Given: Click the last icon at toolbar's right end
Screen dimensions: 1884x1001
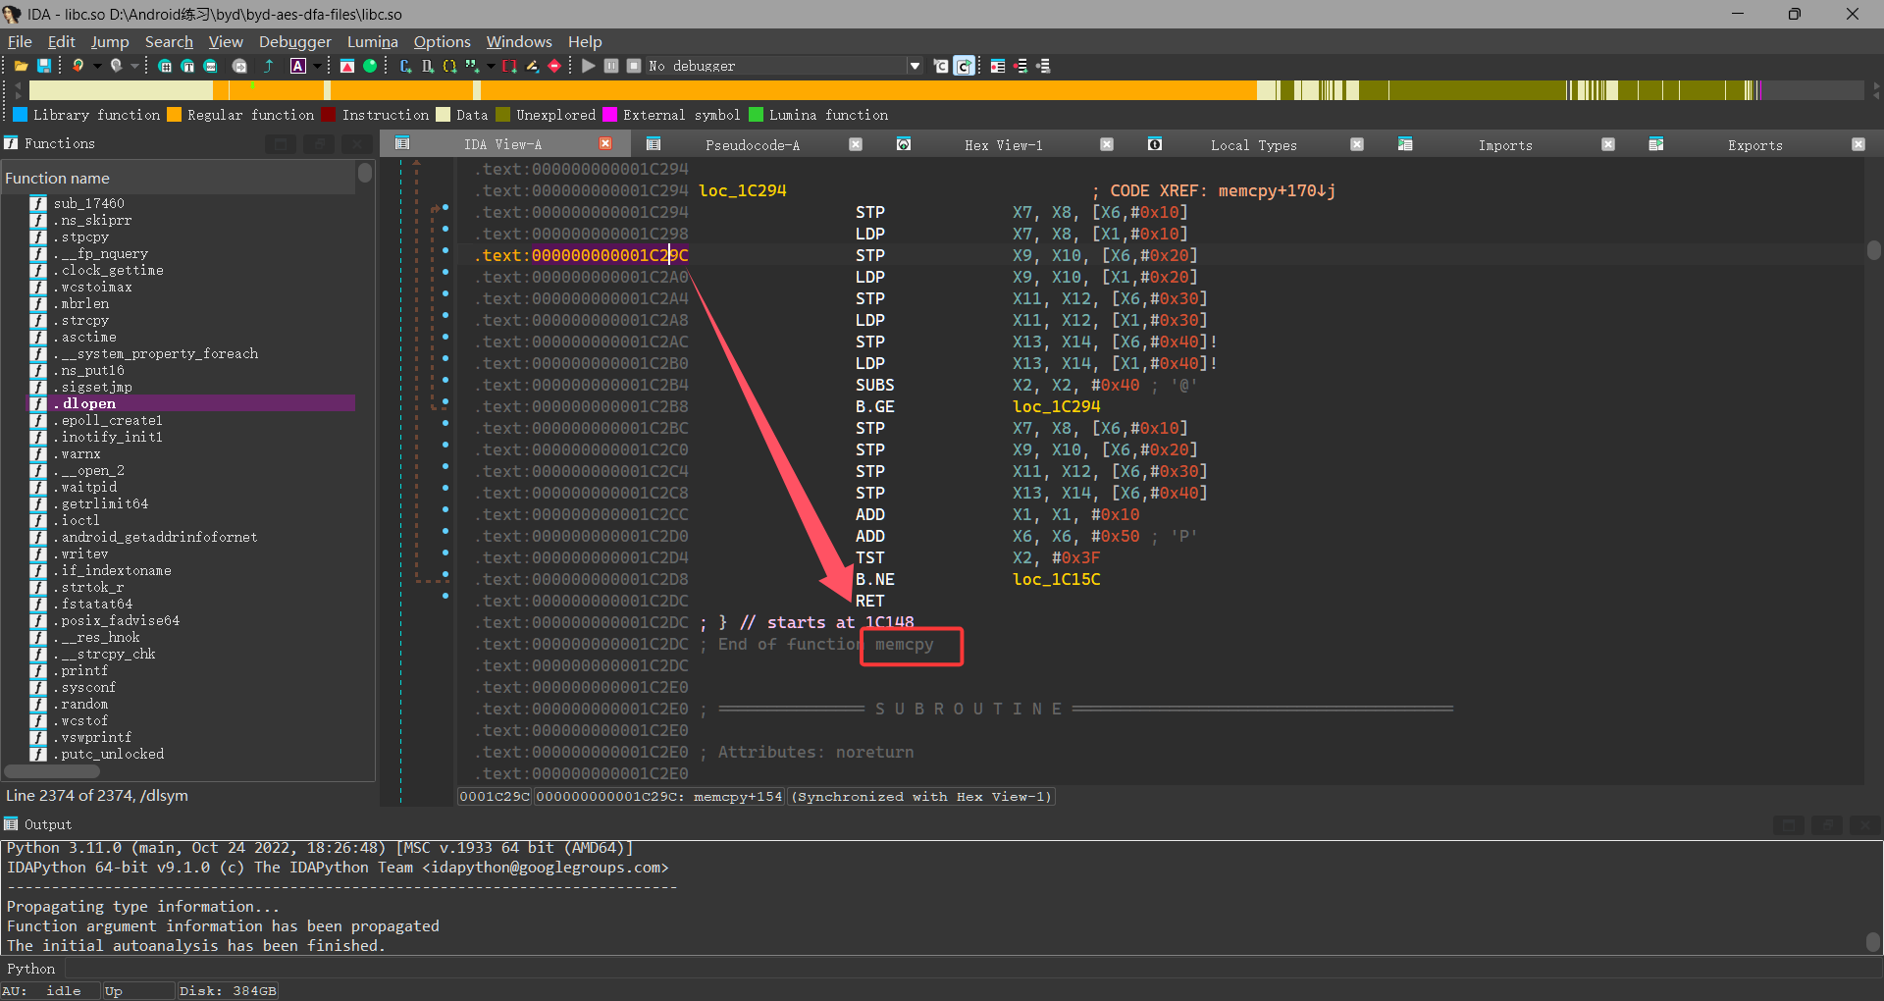Looking at the screenshot, I should coord(1043,66).
